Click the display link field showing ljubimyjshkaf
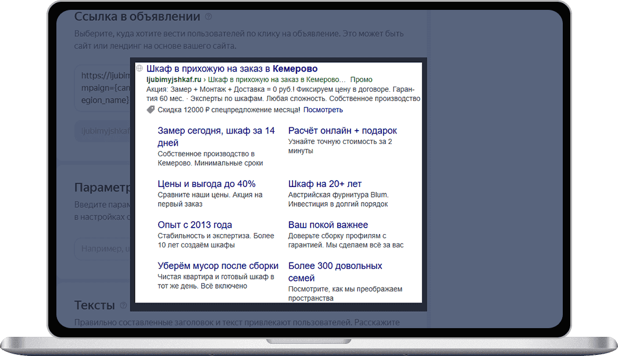This screenshot has width=618, height=356. (102, 132)
